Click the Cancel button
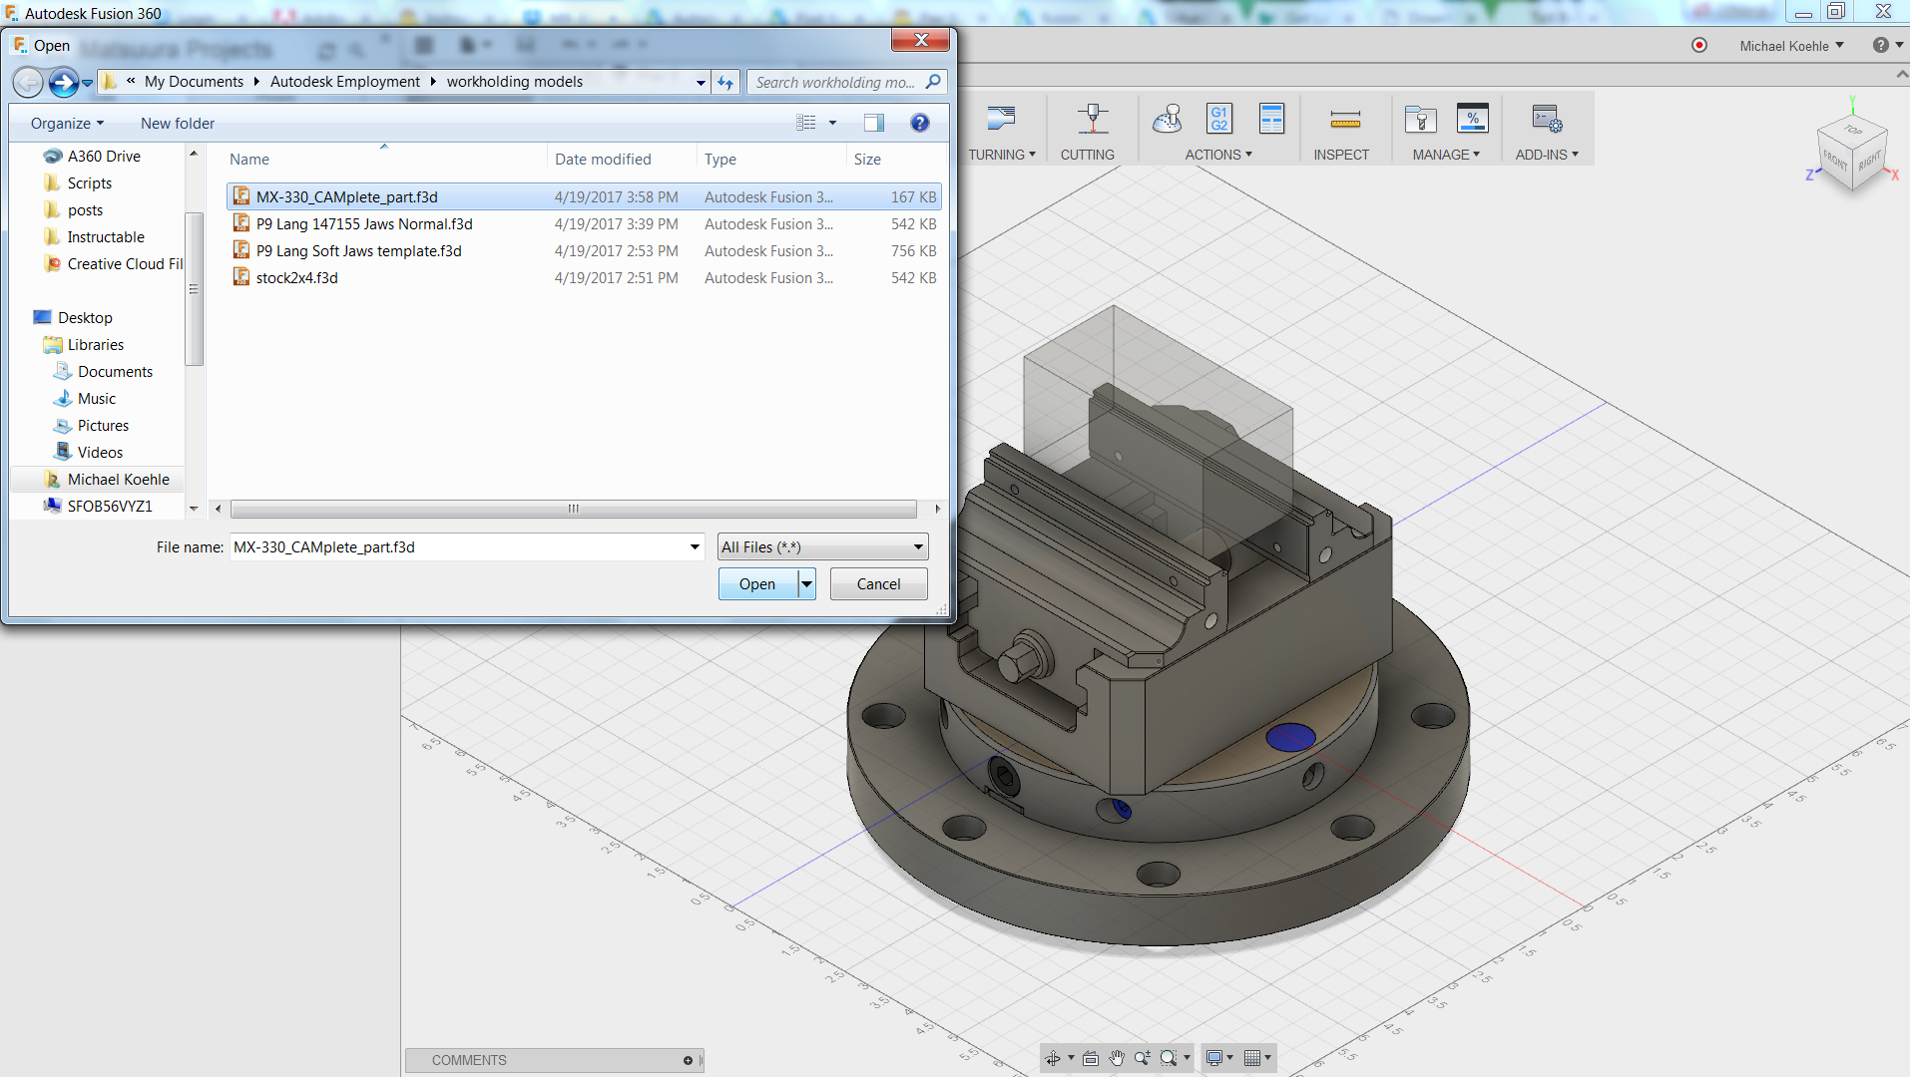The height and width of the screenshot is (1077, 1910). pos(878,584)
